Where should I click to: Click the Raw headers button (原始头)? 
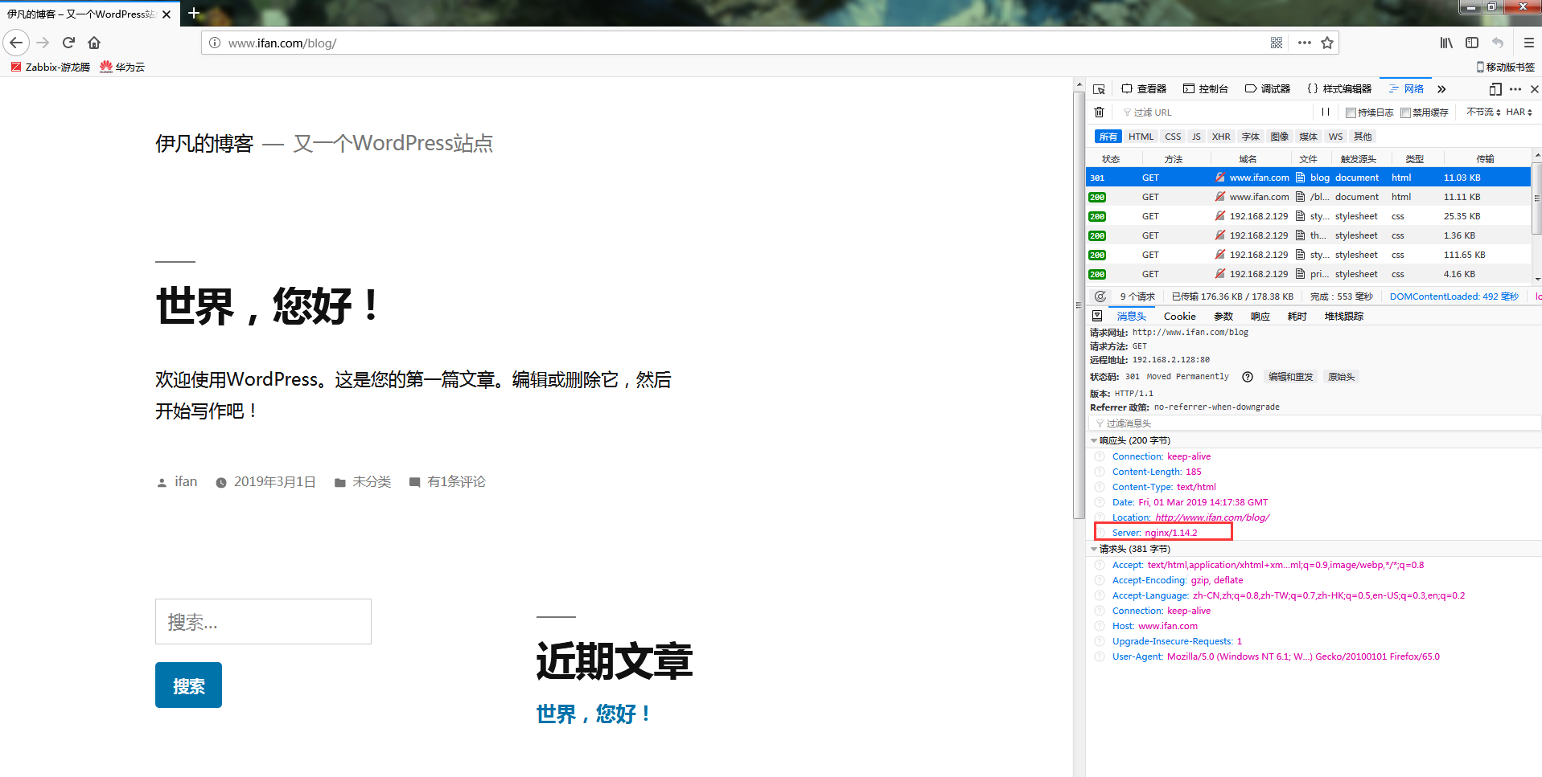click(x=1341, y=377)
